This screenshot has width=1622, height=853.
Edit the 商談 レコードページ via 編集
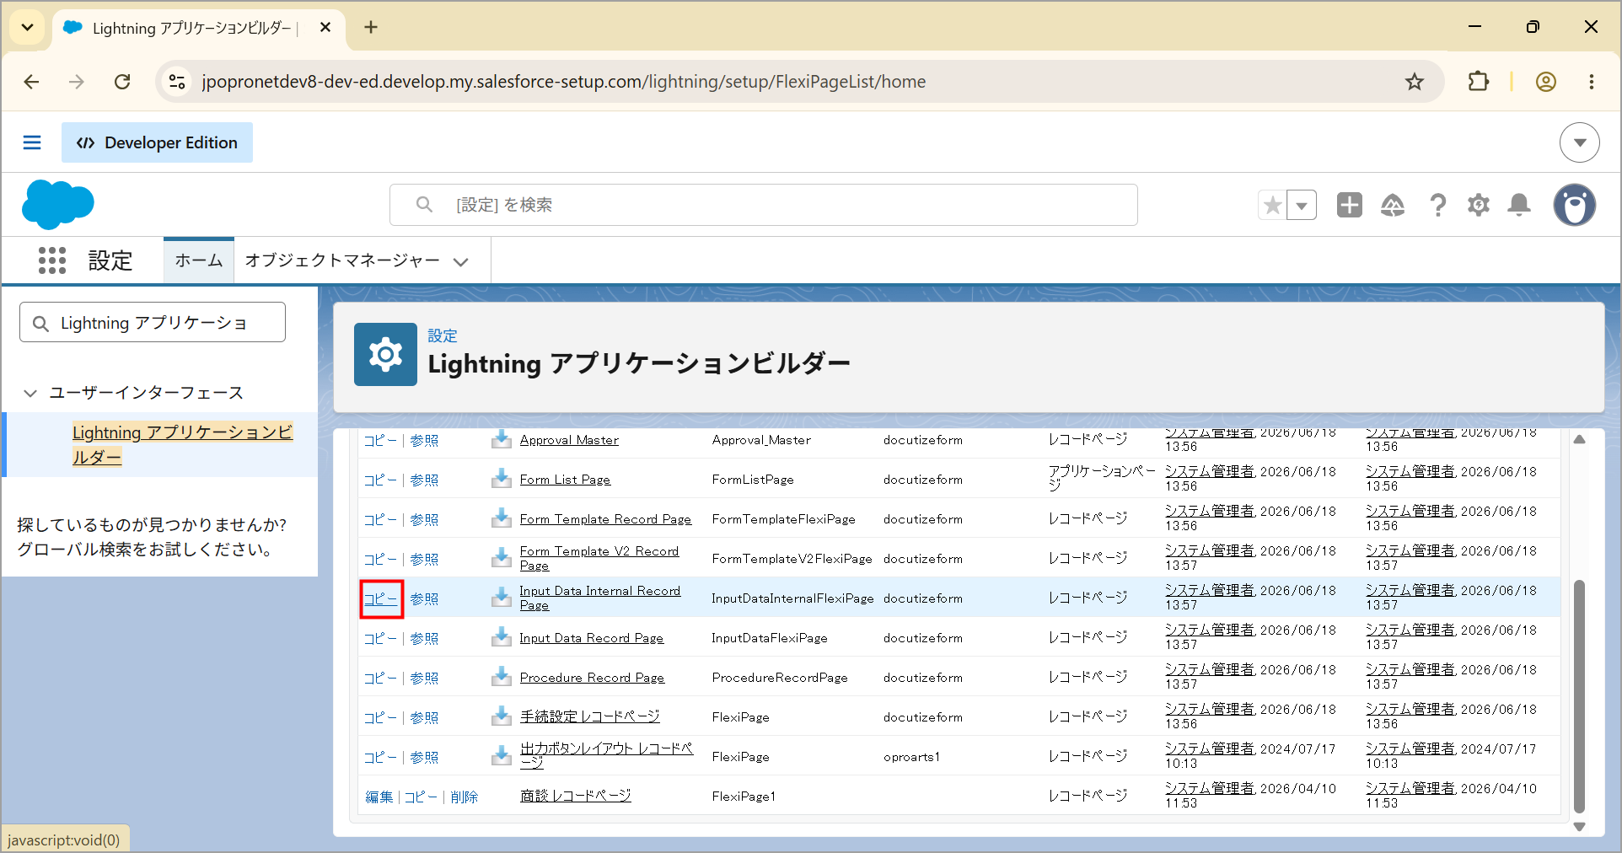coord(379,797)
